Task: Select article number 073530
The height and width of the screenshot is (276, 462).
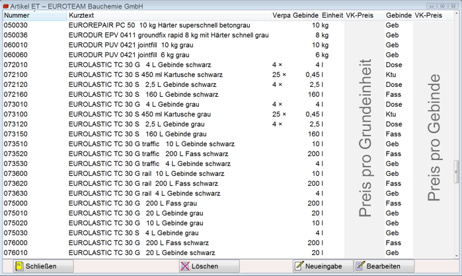Action: (x=16, y=164)
